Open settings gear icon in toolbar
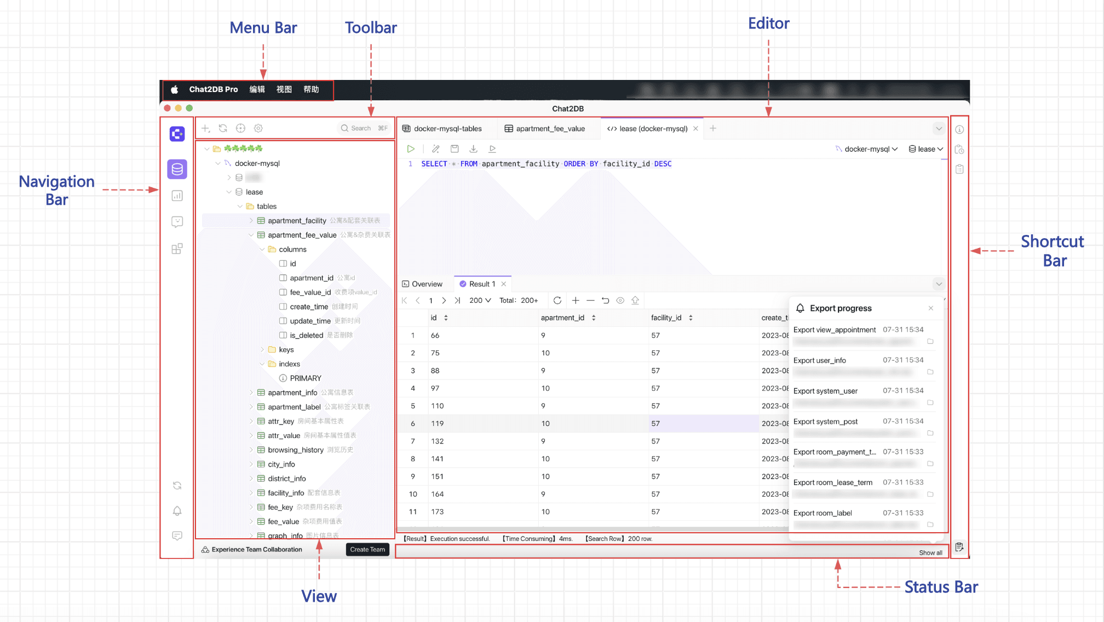 (x=258, y=128)
